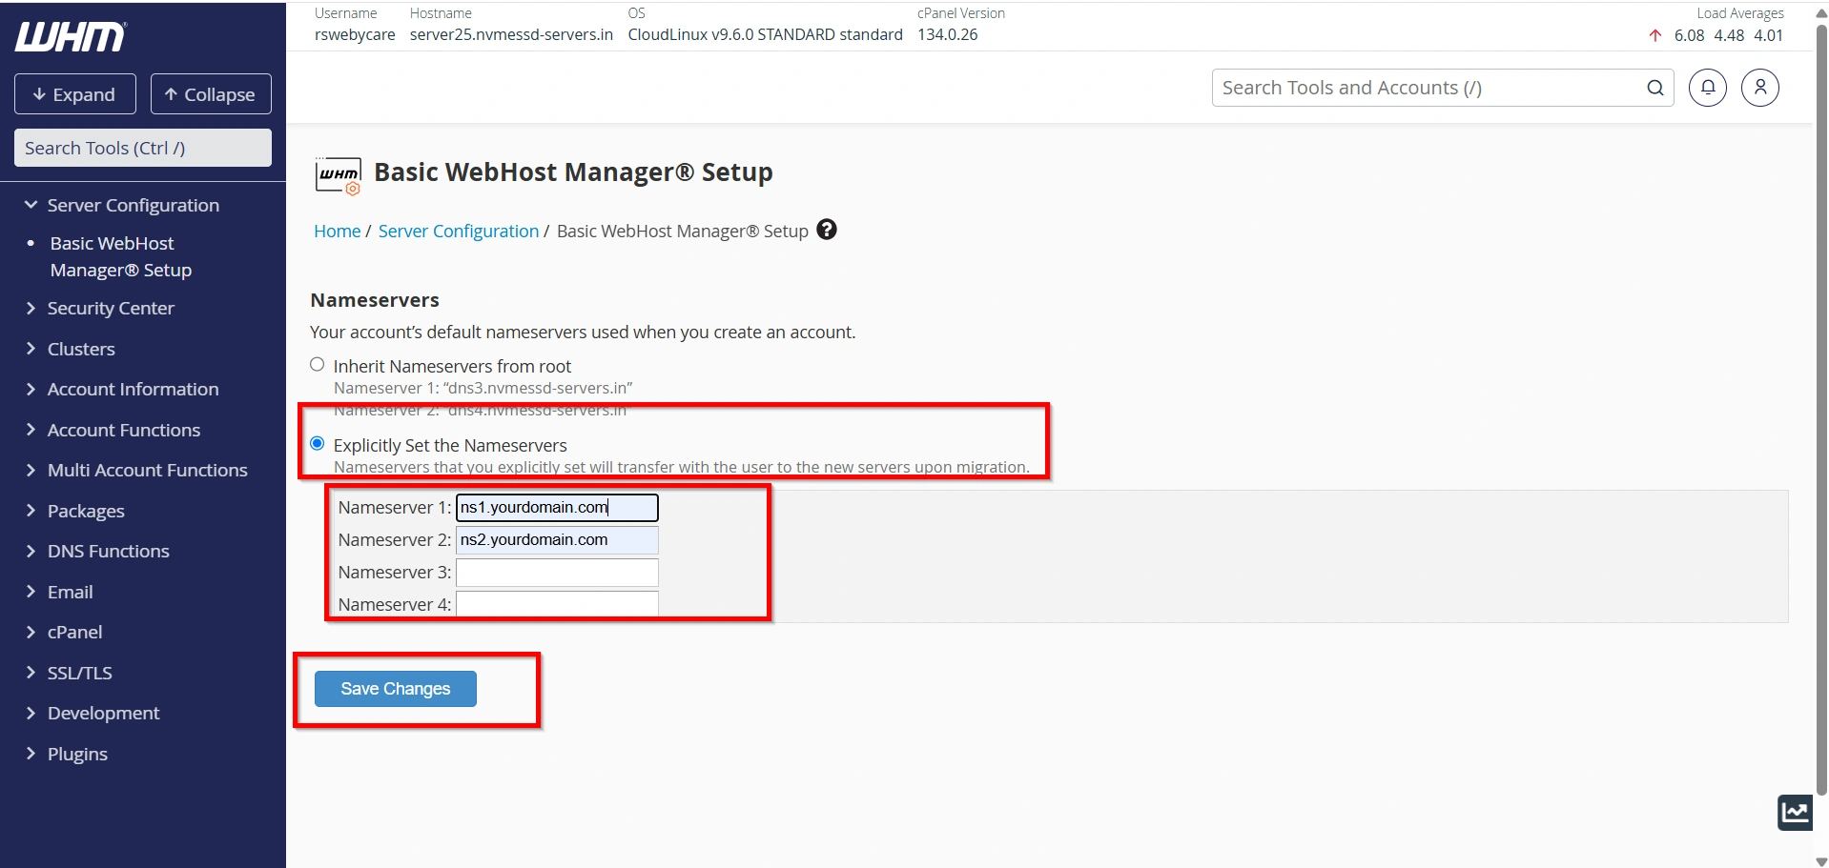Open the server statistics chart icon
Image resolution: width=1829 pixels, height=868 pixels.
[x=1795, y=813]
